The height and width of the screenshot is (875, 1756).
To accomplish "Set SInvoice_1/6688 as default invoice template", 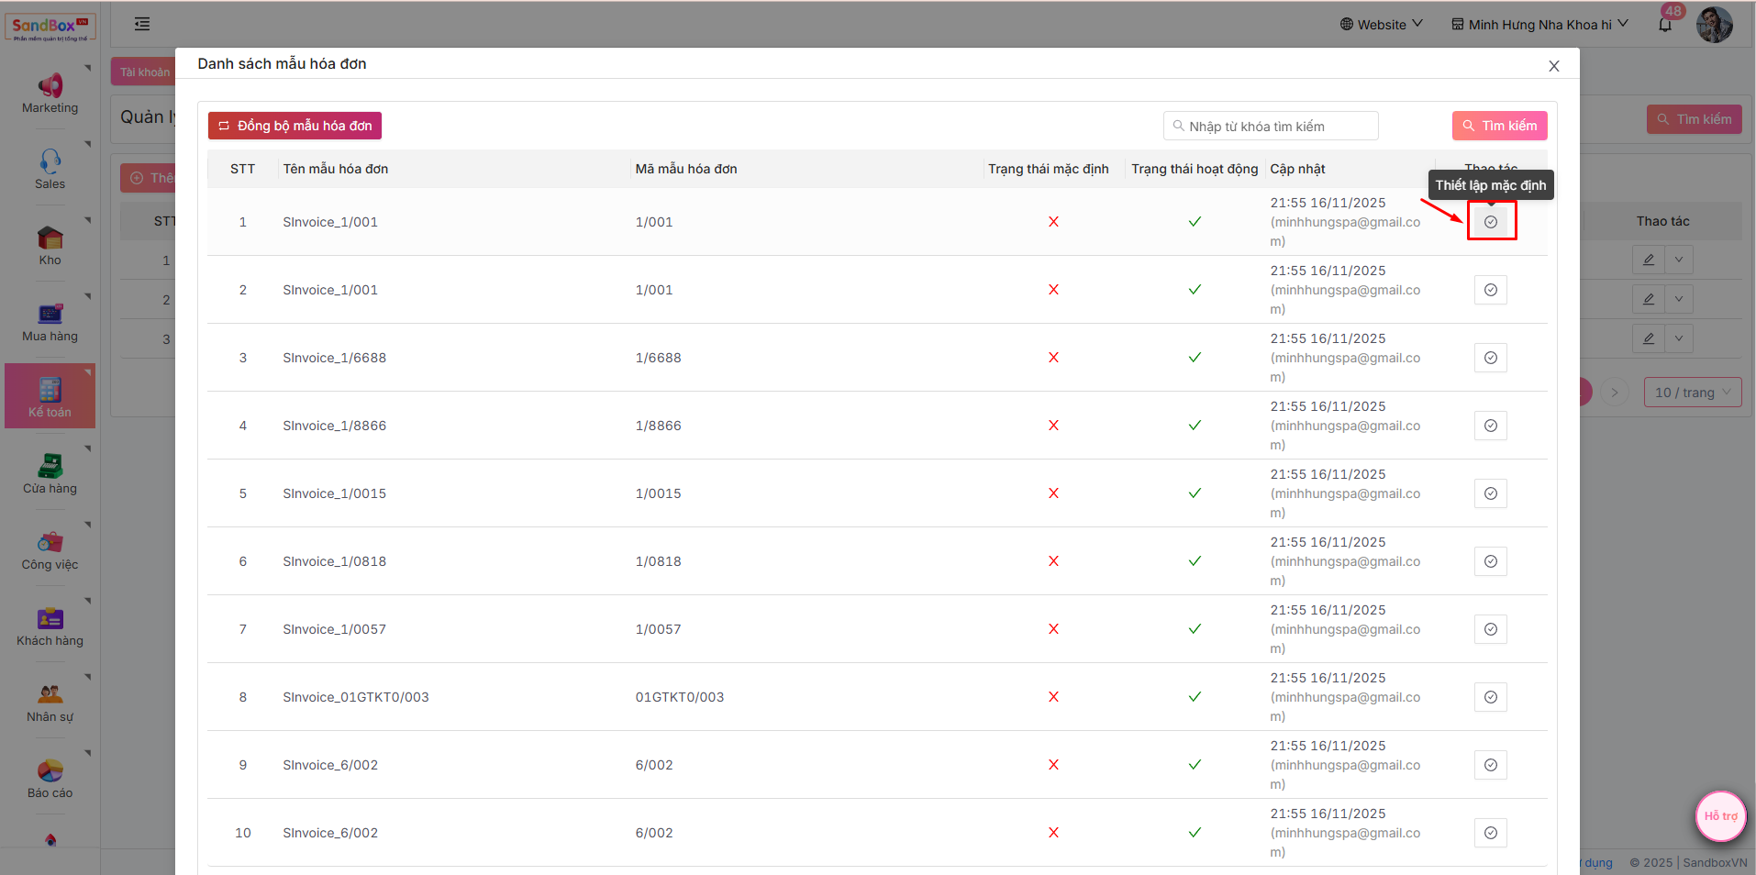I will click(x=1490, y=358).
